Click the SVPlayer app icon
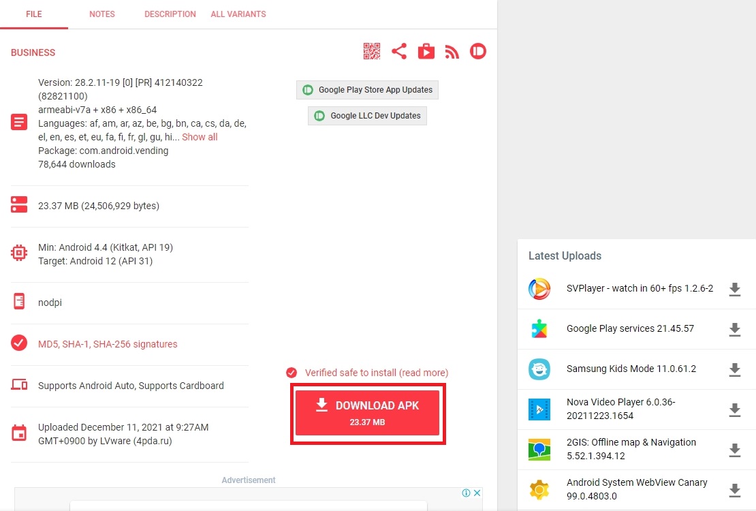The height and width of the screenshot is (511, 756). pos(539,289)
